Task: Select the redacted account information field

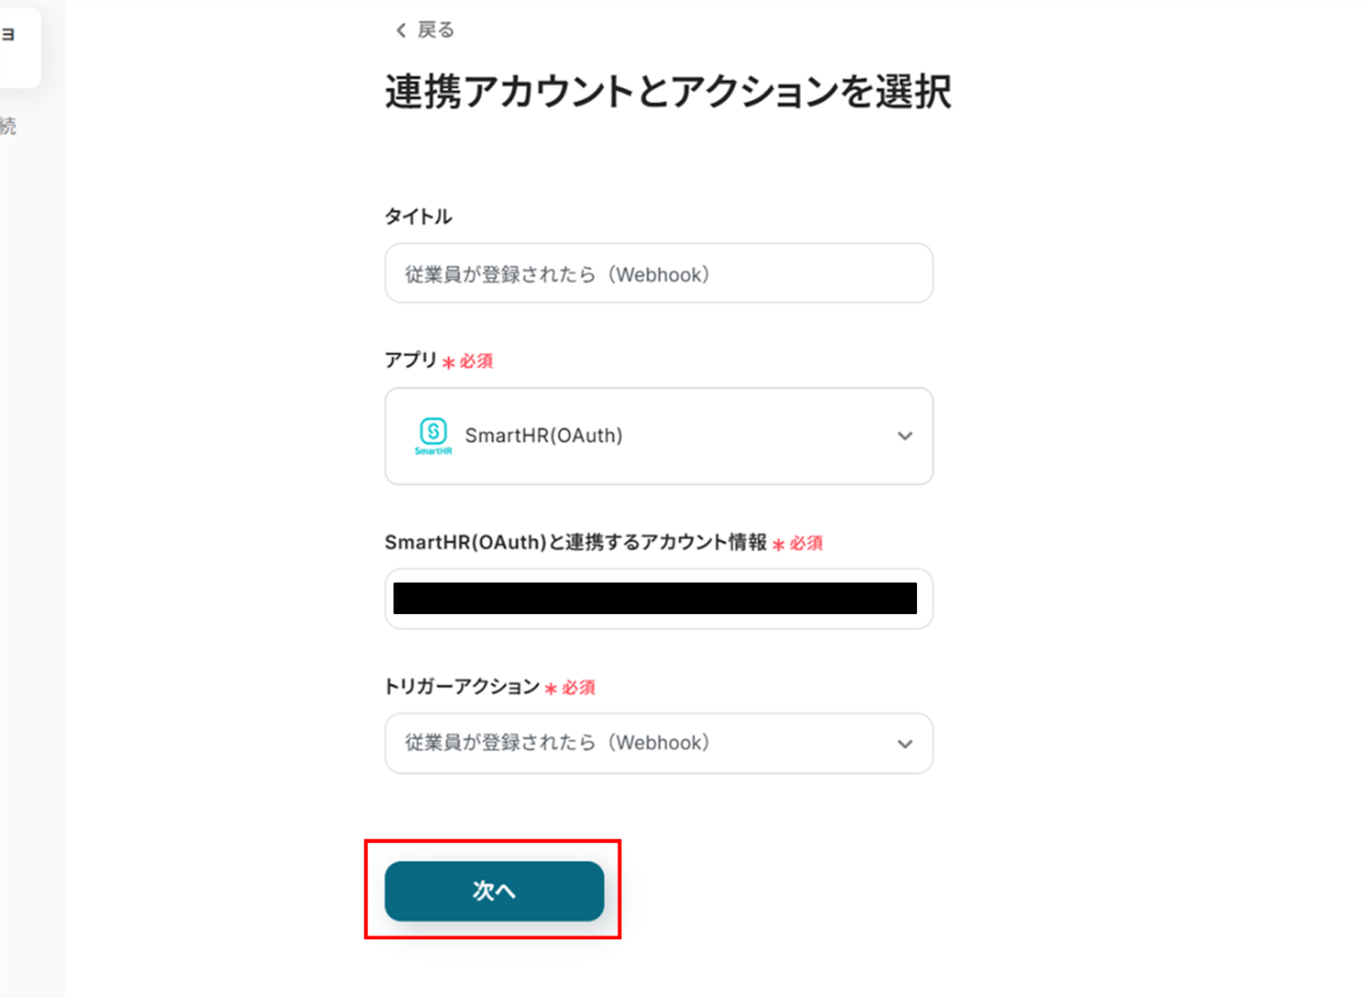Action: 654,599
